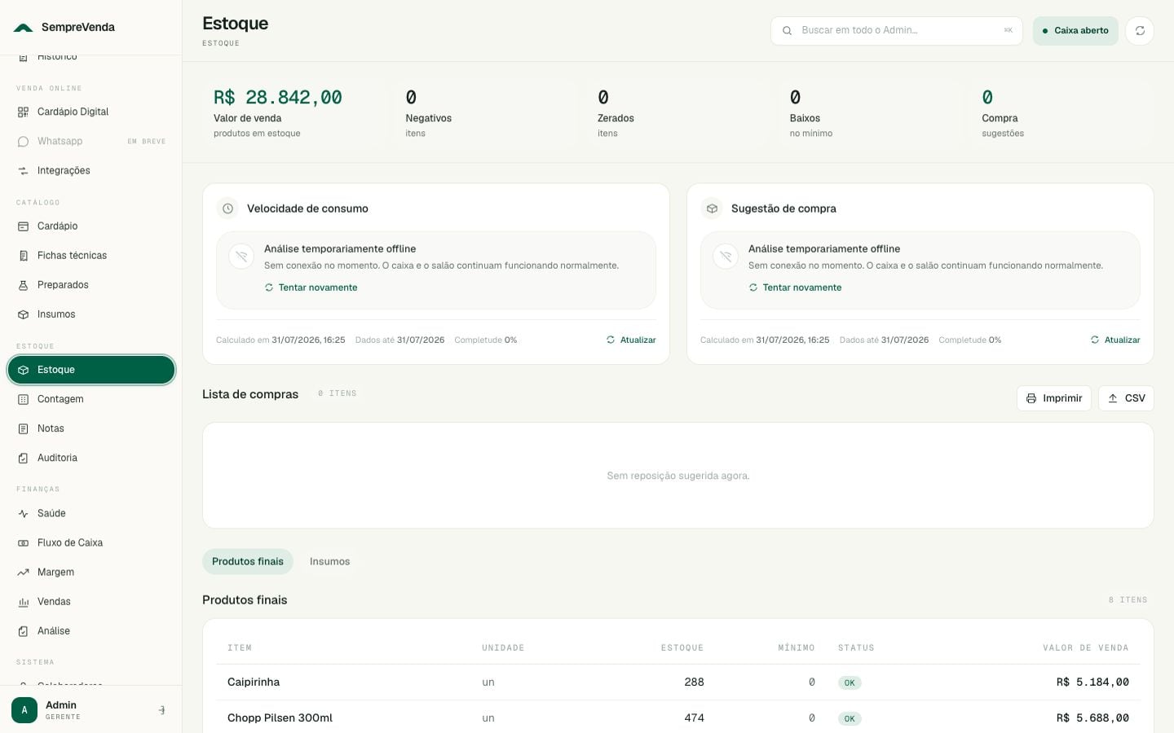This screenshot has width=1174, height=733.
Task: Click the Auditoria sidebar icon
Action: click(23, 458)
